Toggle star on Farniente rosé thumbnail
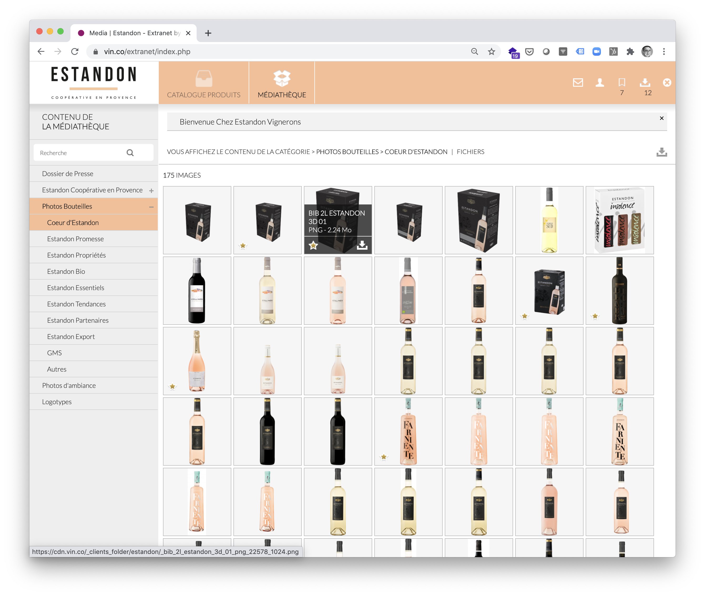 click(384, 457)
